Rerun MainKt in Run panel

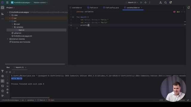[x=7, y=72]
